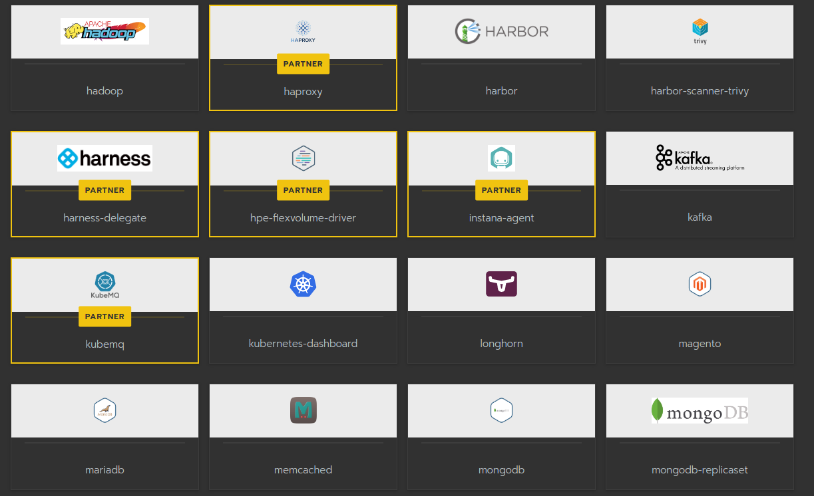Click the KubeMQ logo icon
Screen dimensions: 814x496
[x=104, y=285]
